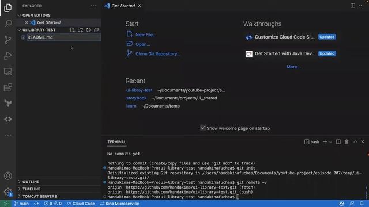This screenshot has width=369, height=207.
Task: Click ~/Documents/temp path text
Action: coord(160,106)
